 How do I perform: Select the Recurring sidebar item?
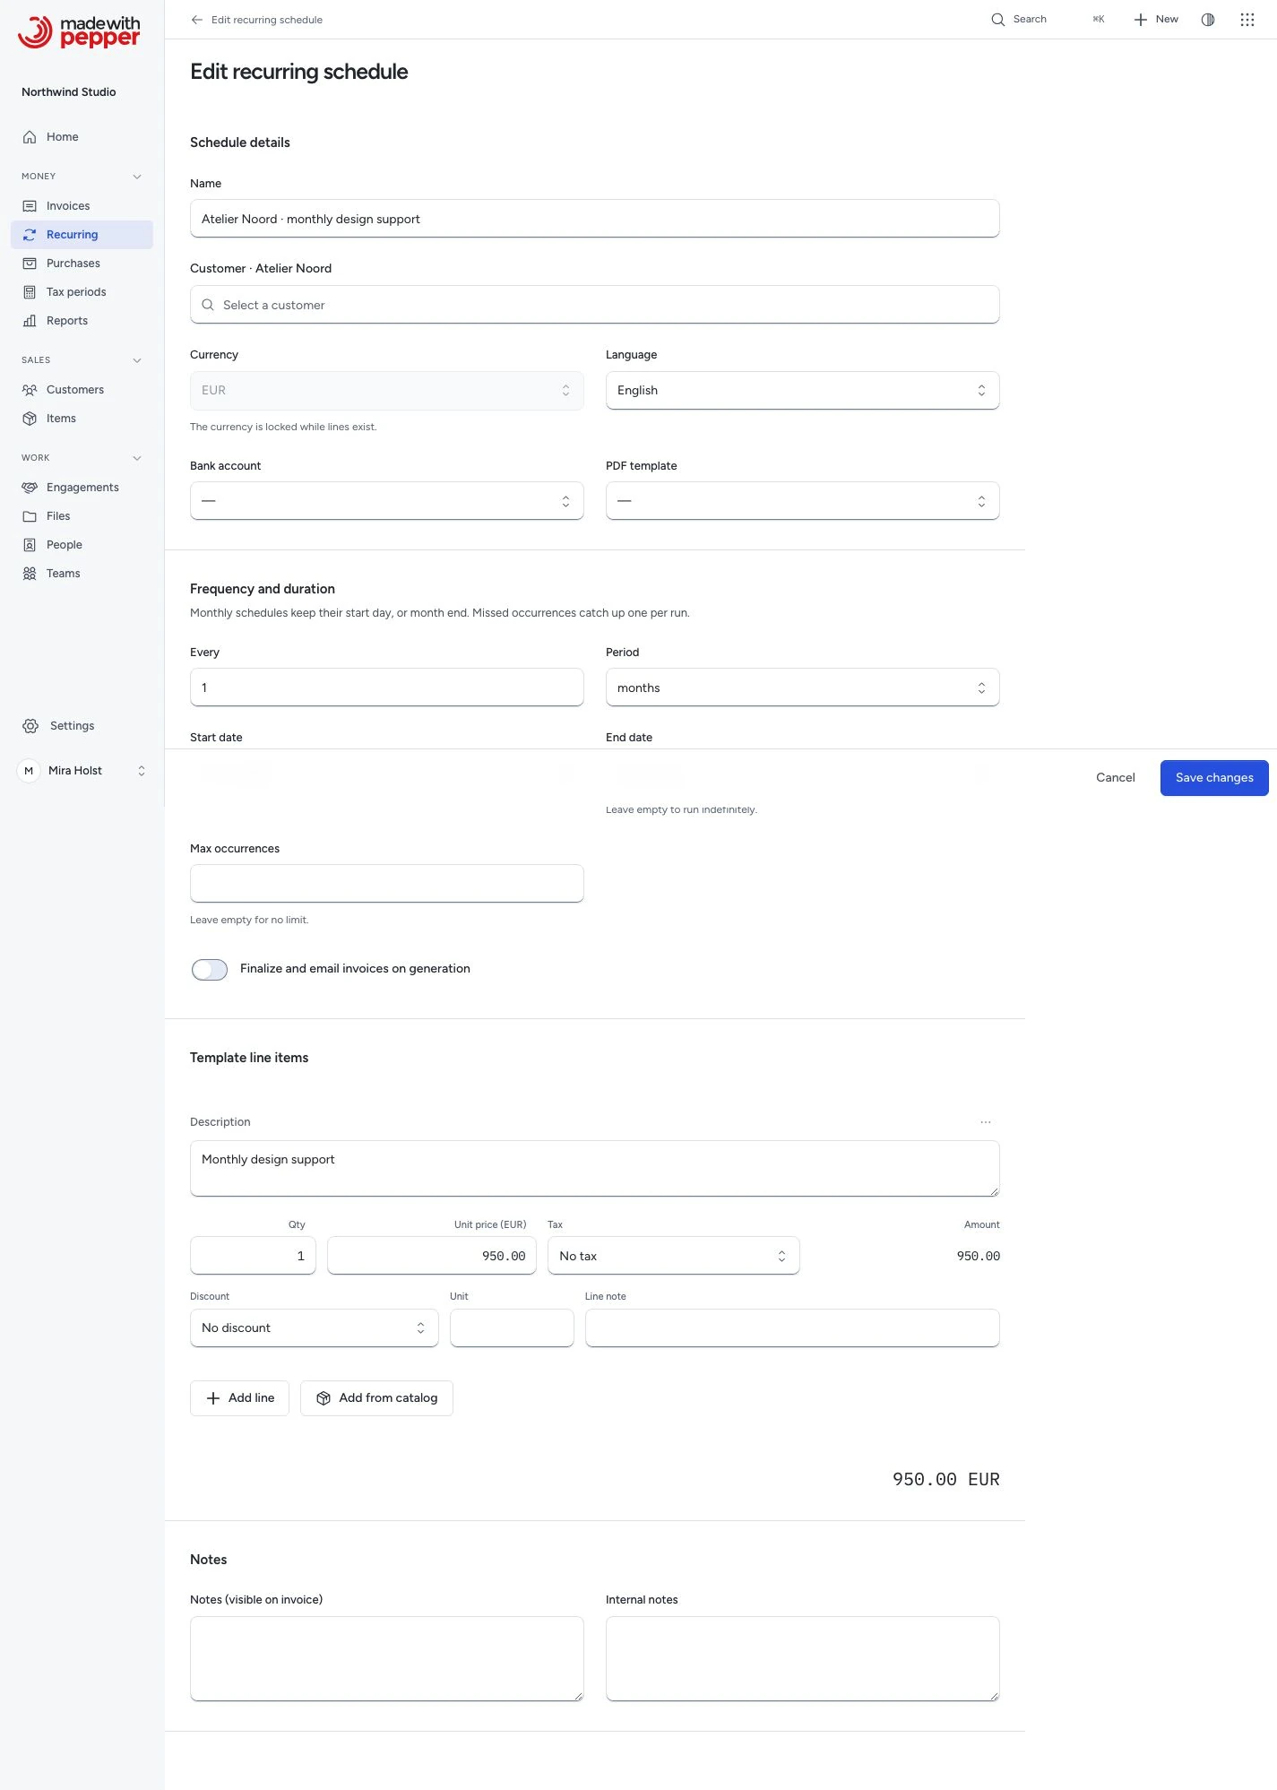point(82,235)
